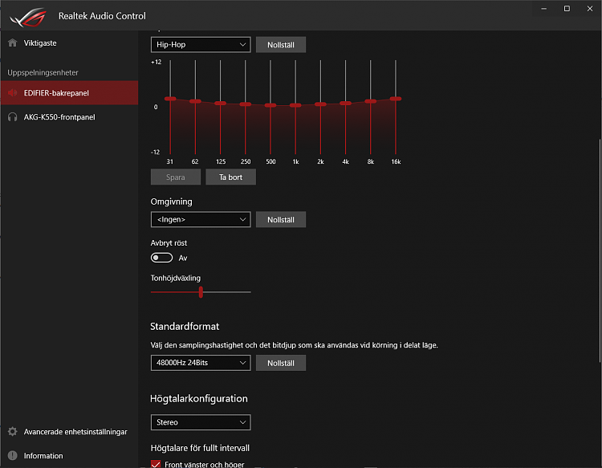This screenshot has height=468, width=602.
Task: Open the Information page
Action: click(x=69, y=456)
